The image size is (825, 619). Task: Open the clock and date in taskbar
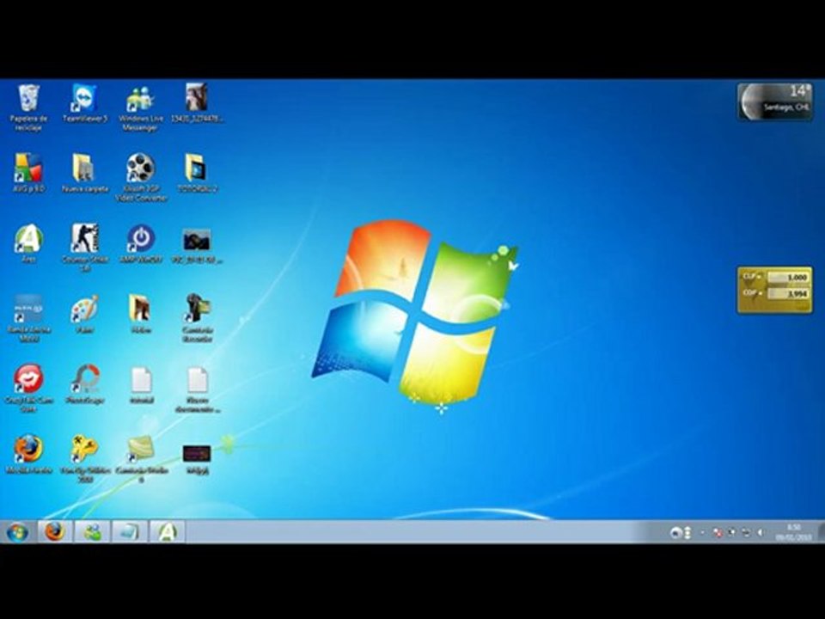tap(793, 532)
